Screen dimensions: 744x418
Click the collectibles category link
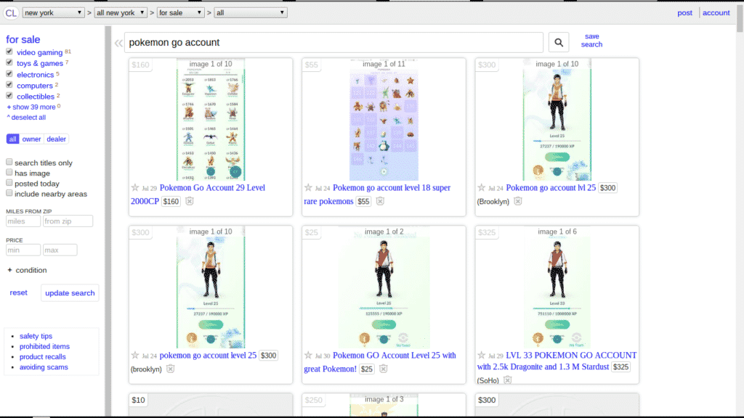[36, 97]
